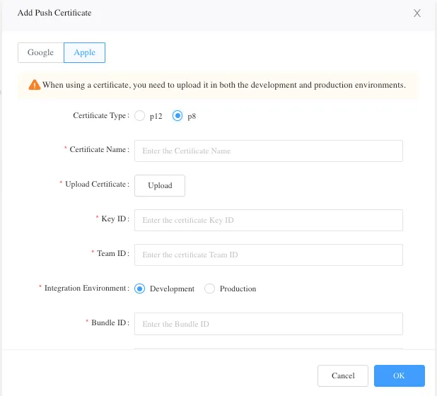Choose p12 certificate type

point(139,116)
